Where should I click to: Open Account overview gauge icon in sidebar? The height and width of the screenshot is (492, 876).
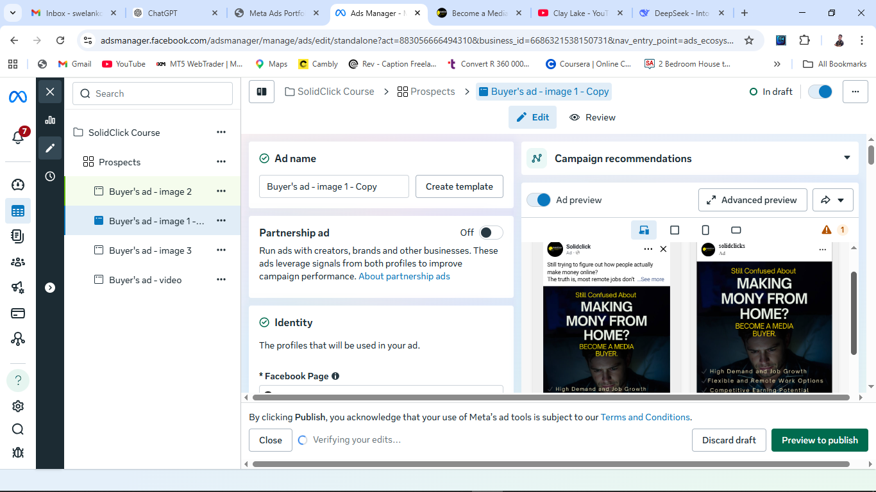(18, 185)
